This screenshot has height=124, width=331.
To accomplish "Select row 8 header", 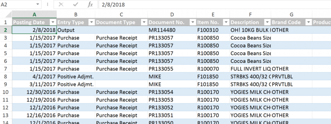I will click(6, 77).
